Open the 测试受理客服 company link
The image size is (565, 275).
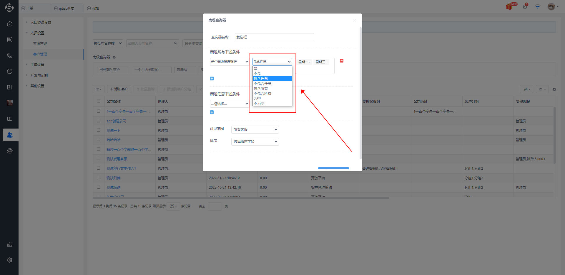click(117, 159)
